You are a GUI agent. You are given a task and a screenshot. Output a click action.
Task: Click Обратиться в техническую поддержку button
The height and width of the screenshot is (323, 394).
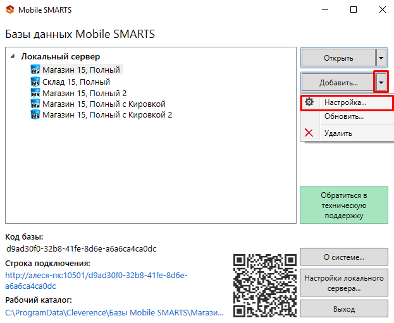point(344,205)
